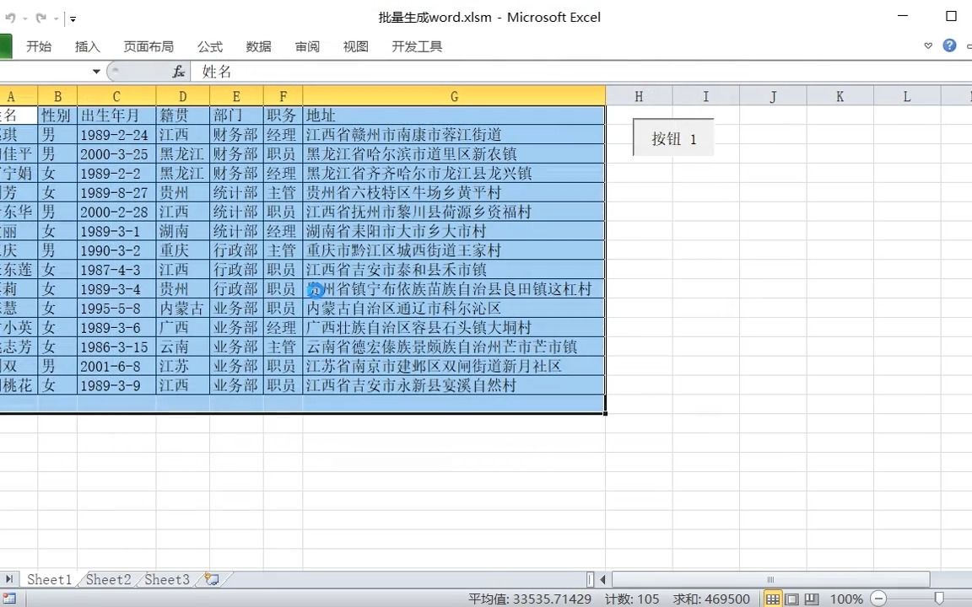Open the Quick Access Toolbar customize dropdown
The image size is (972, 607).
[72, 18]
